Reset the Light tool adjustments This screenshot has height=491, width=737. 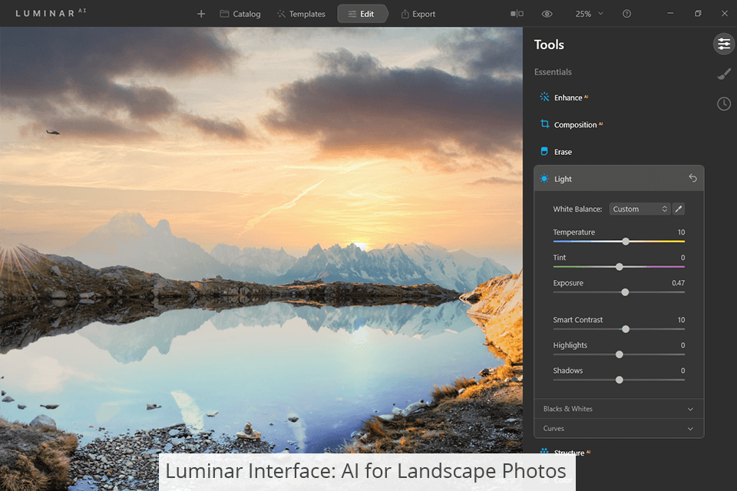click(692, 178)
